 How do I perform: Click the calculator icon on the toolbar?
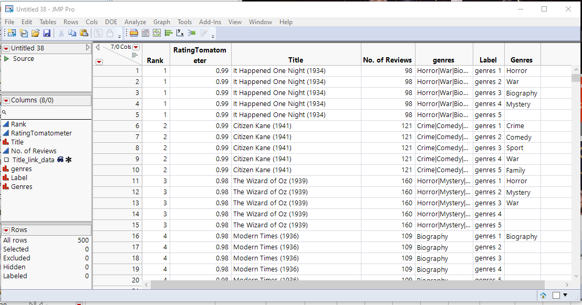click(x=146, y=33)
